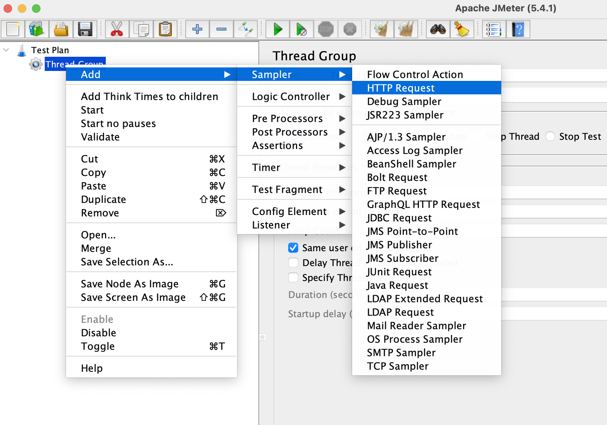
Task: Click the Toggle enable/disable icon
Action: pyautogui.click(x=245, y=29)
